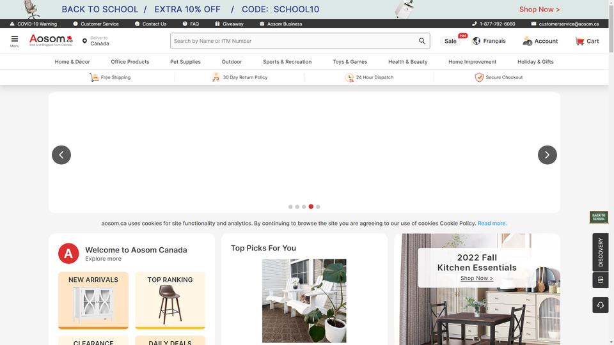The image size is (614, 345).
Task: Open the hamburger Menu icon
Action: click(15, 39)
